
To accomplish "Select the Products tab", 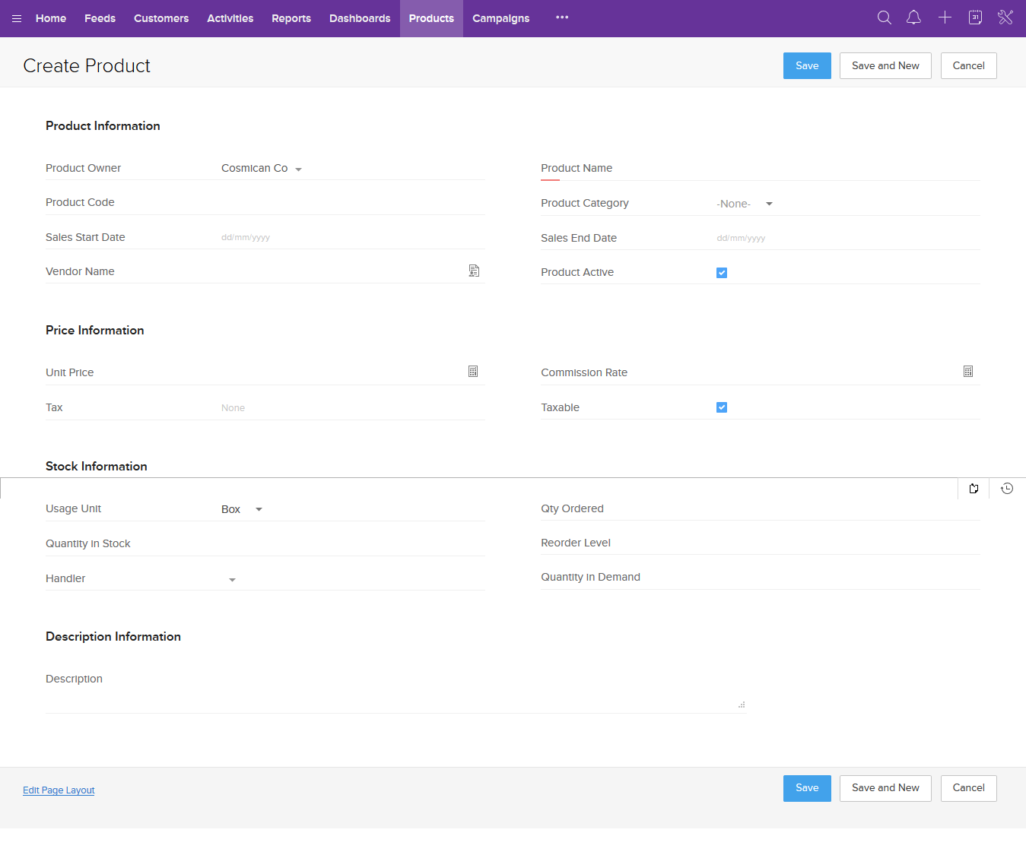I will click(431, 18).
